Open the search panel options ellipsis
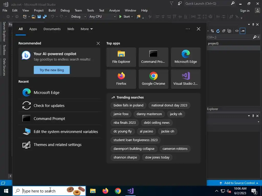Screen dimensions: 262x196 point(188,29)
